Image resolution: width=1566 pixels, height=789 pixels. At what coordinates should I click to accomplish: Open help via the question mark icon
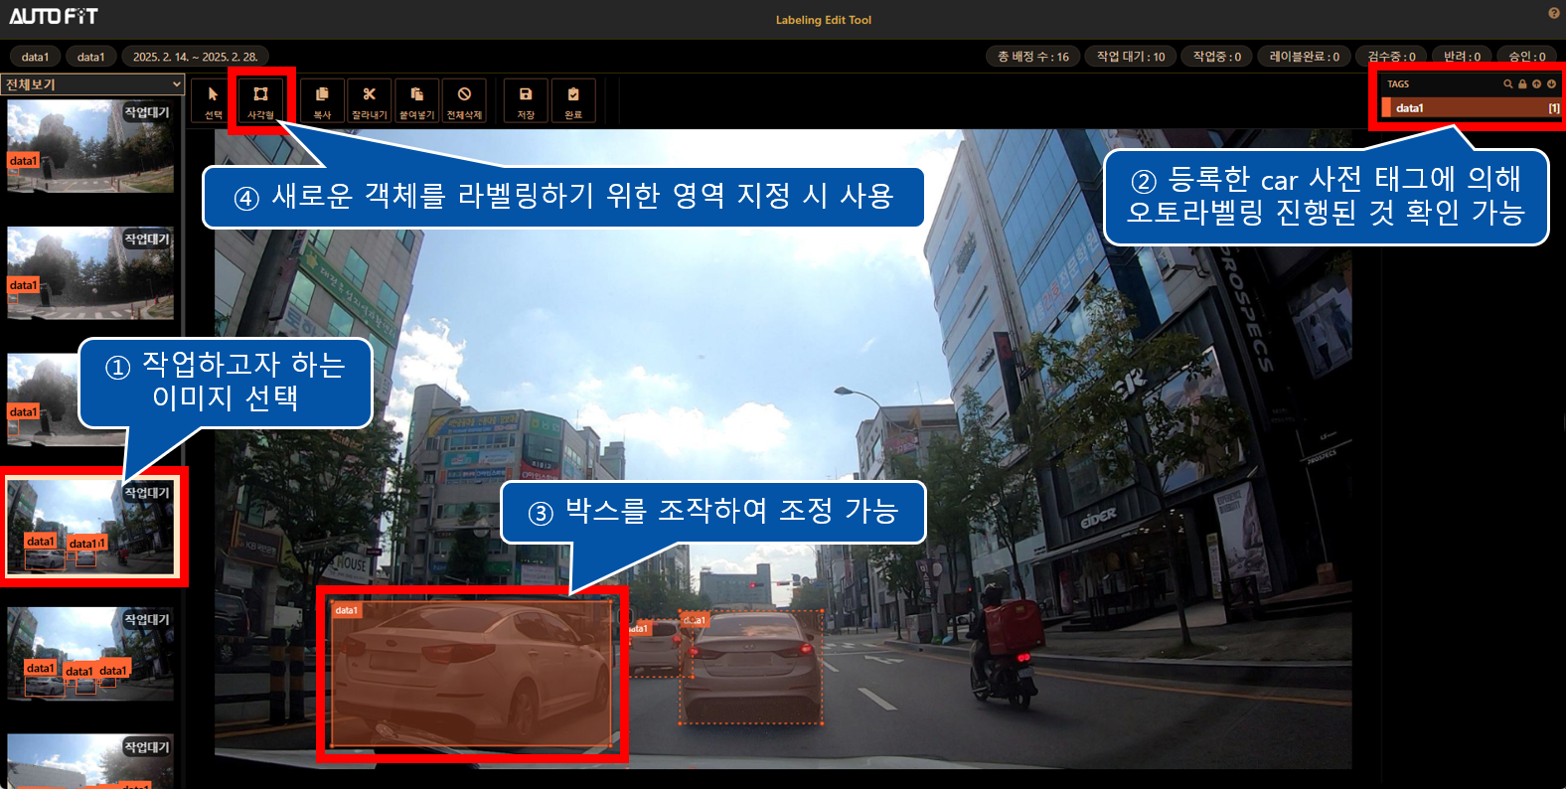pos(1554,13)
